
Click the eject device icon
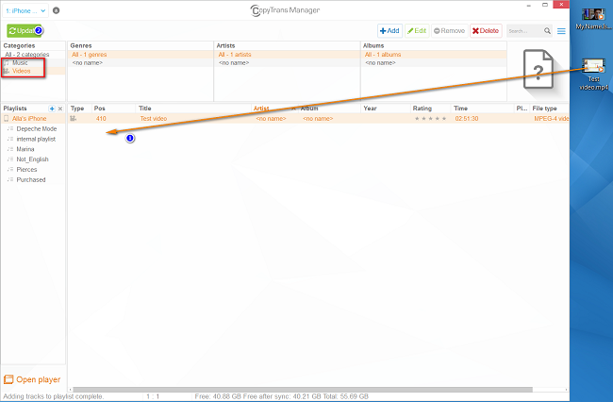click(x=56, y=10)
